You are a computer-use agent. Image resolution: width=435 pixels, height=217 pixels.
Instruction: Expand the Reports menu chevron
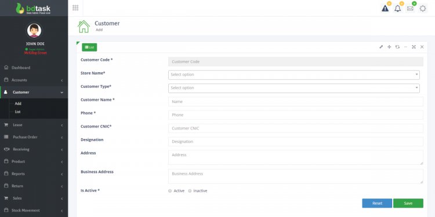(61, 174)
